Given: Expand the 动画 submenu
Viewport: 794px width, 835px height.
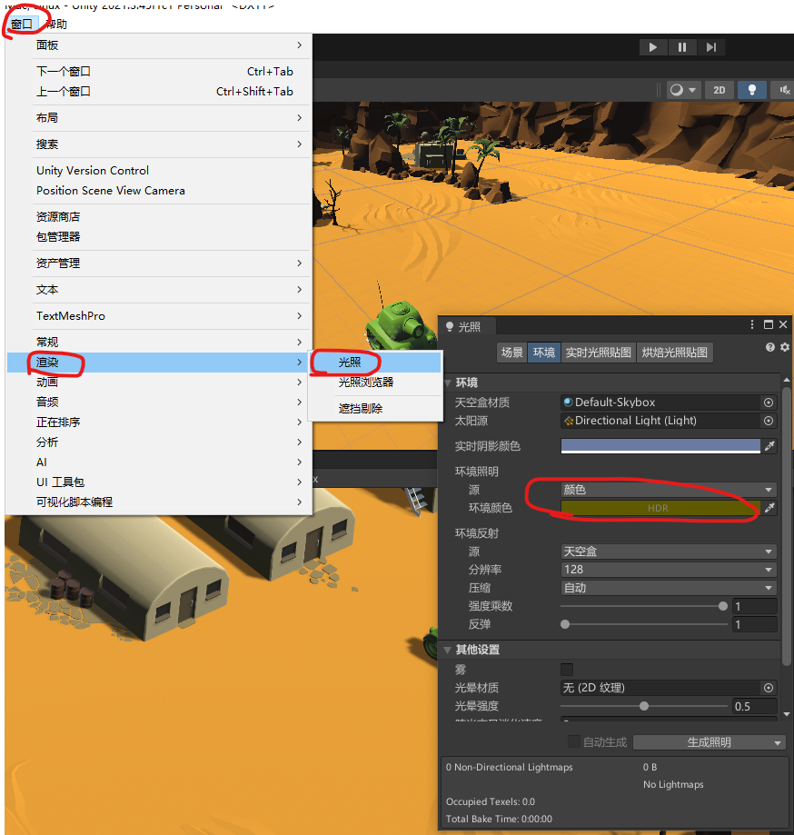Looking at the screenshot, I should pyautogui.click(x=159, y=383).
